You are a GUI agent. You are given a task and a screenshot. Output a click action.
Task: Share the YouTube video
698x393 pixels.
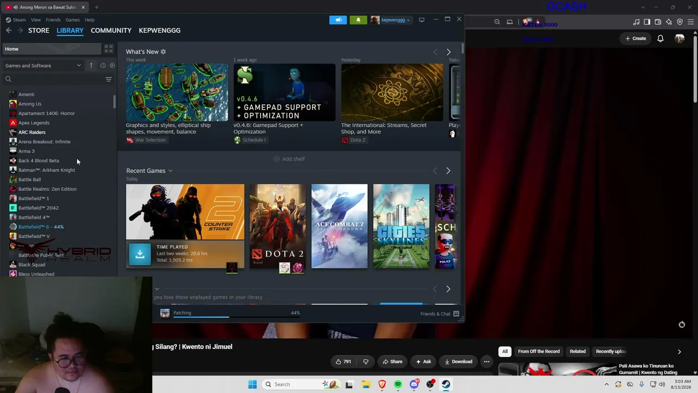tap(393, 361)
